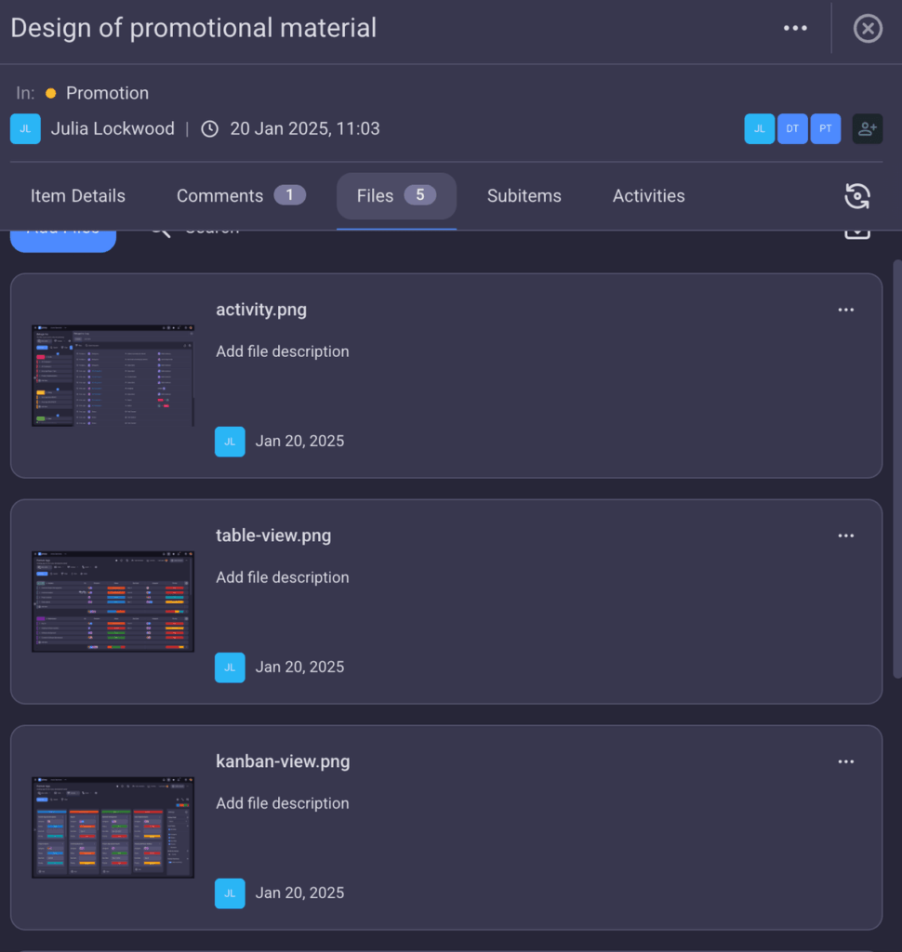Viewport: 902px width, 952px height.
Task: Click the clock icon next to the date
Action: tap(209, 129)
